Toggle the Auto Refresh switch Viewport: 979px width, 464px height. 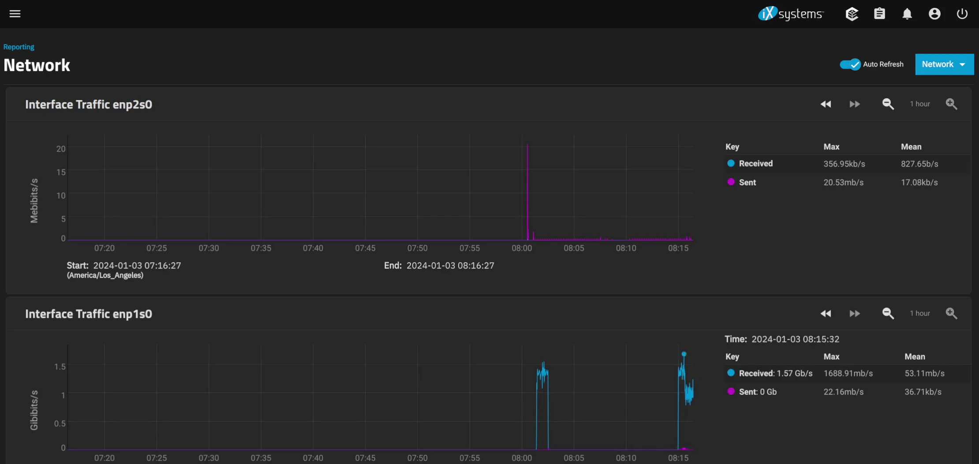(x=850, y=64)
